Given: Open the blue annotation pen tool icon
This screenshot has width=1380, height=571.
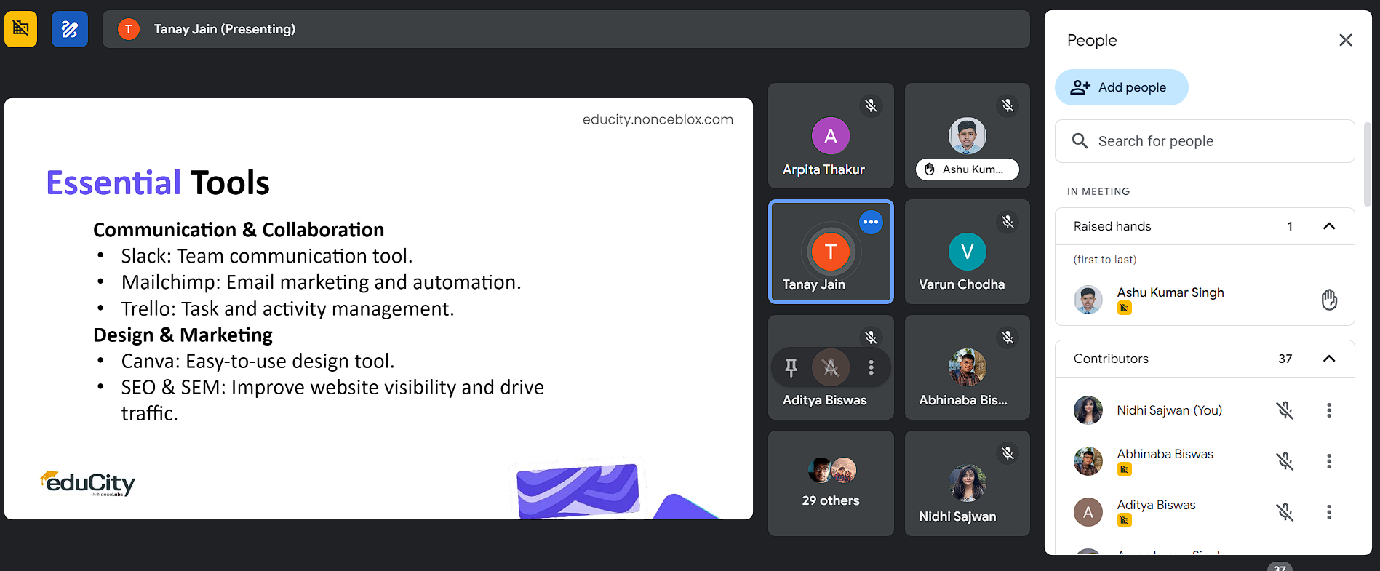Looking at the screenshot, I should (70, 29).
